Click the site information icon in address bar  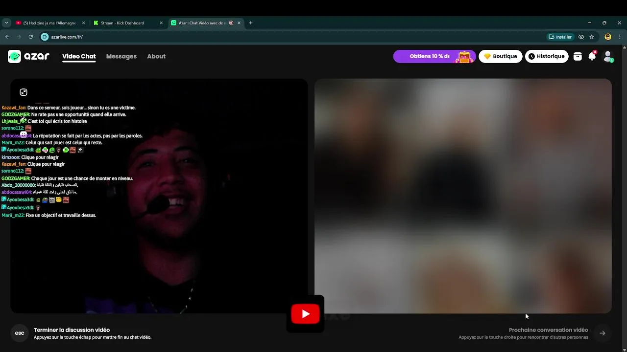(45, 37)
